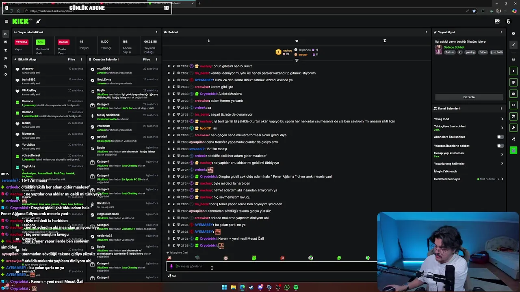Click username altaaayy in activity feed

(x=28, y=69)
